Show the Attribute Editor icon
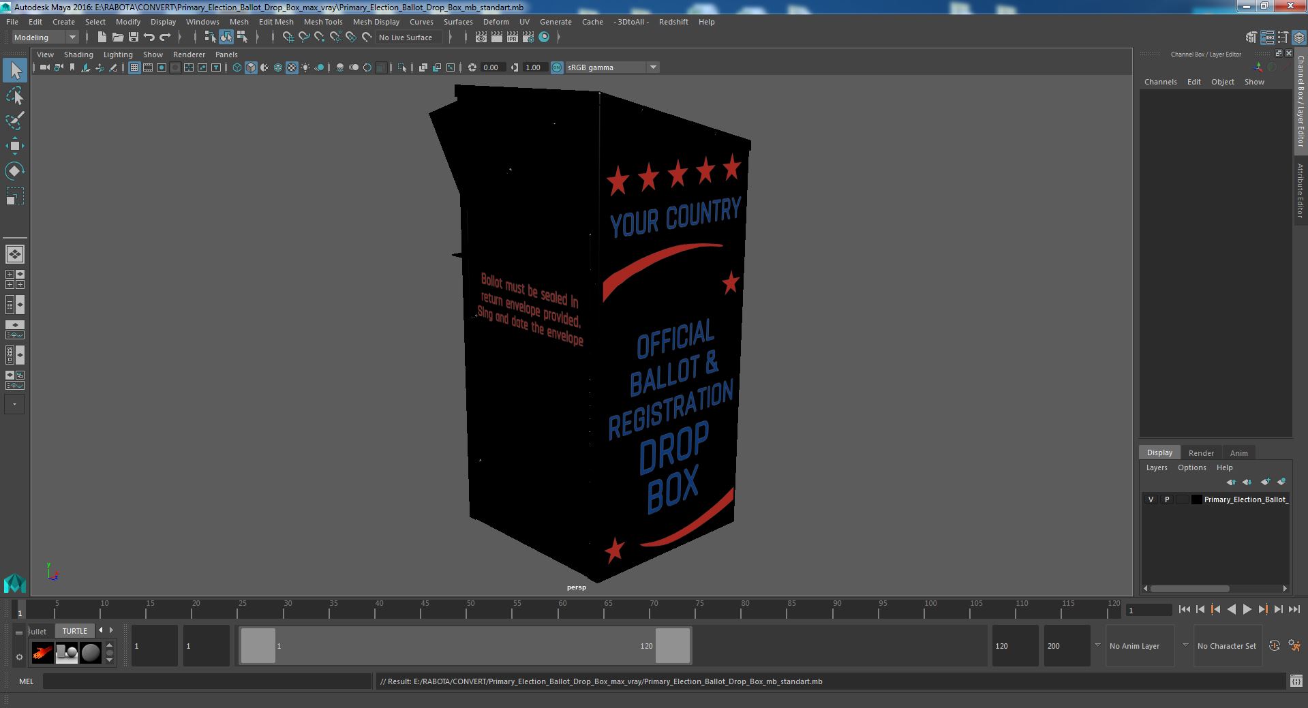Screen dimensions: 1308x708 [1267, 37]
